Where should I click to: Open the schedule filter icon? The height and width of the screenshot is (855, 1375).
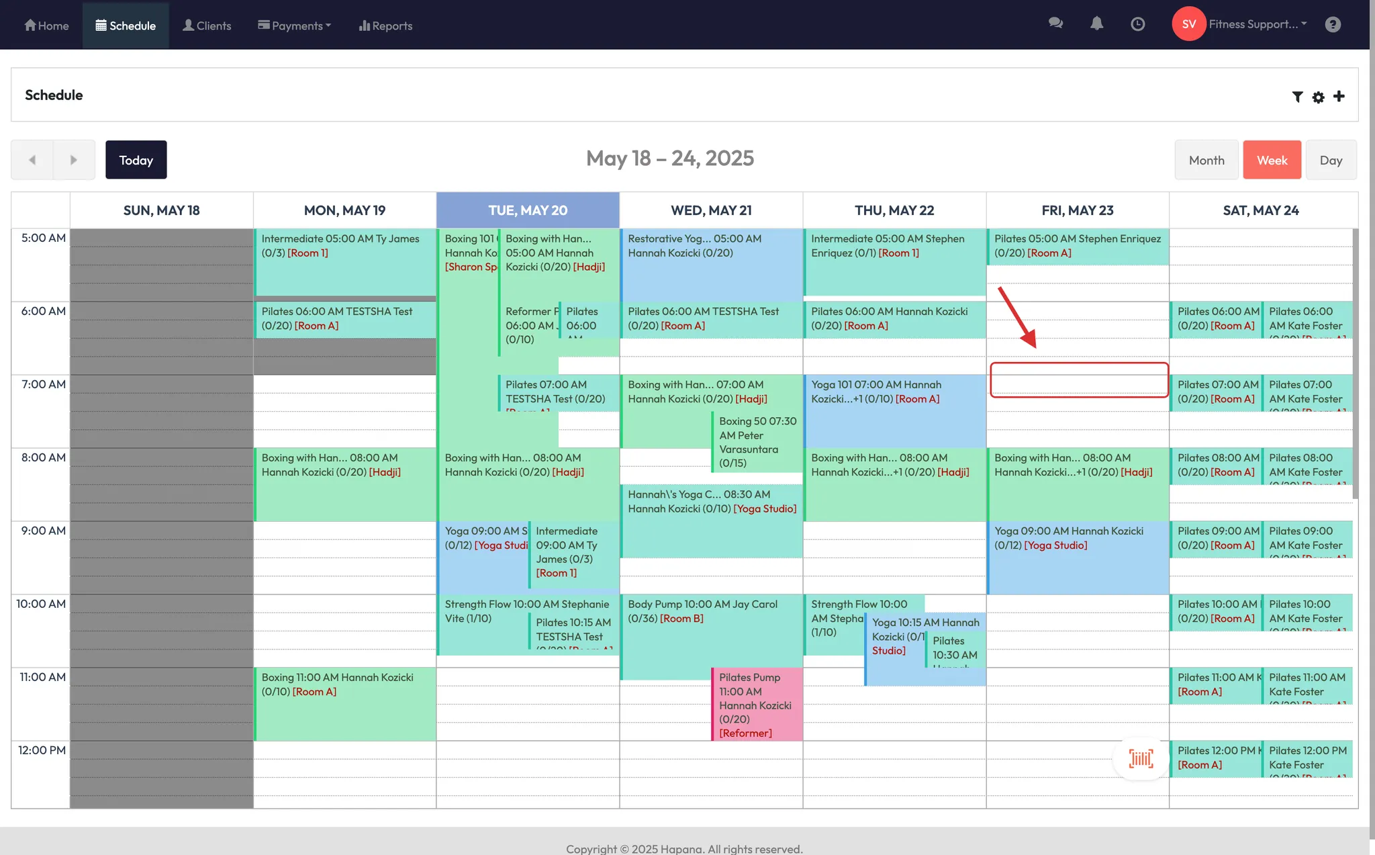[x=1297, y=97]
